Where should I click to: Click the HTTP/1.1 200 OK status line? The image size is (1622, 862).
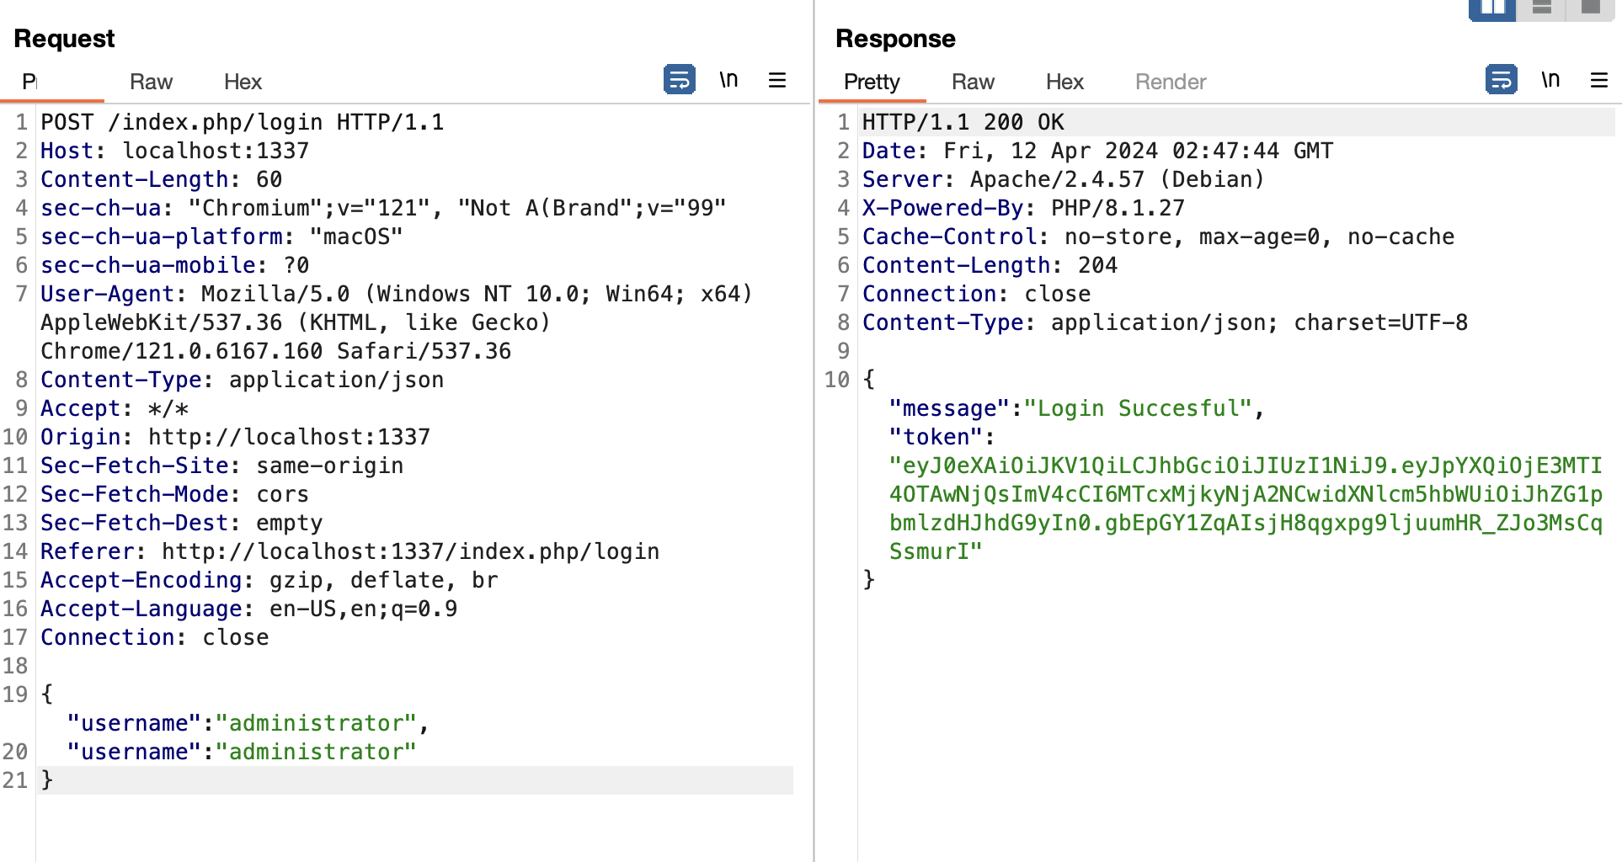point(963,122)
